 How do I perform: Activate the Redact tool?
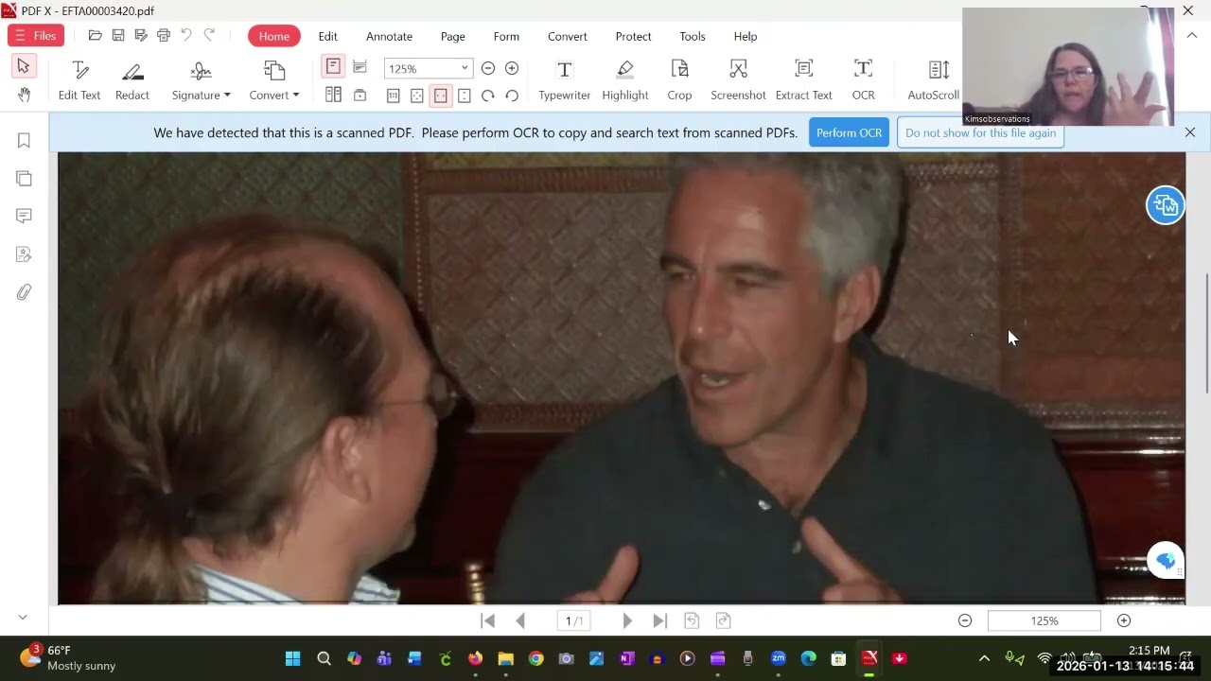pos(132,80)
